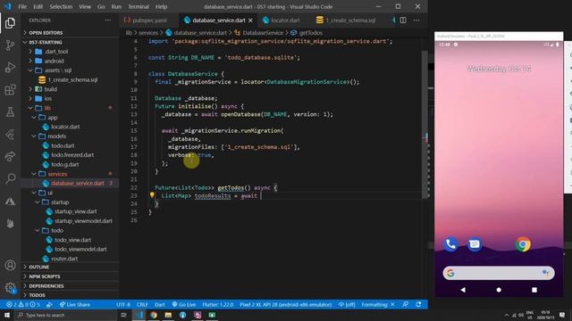Tap the emulator Back navigation button

pyautogui.click(x=463, y=290)
